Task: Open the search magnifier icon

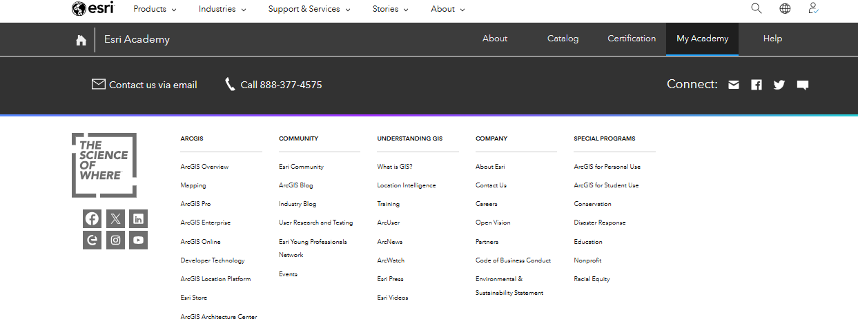Action: pos(757,8)
